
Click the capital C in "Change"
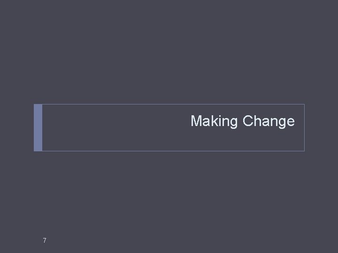[x=248, y=121]
